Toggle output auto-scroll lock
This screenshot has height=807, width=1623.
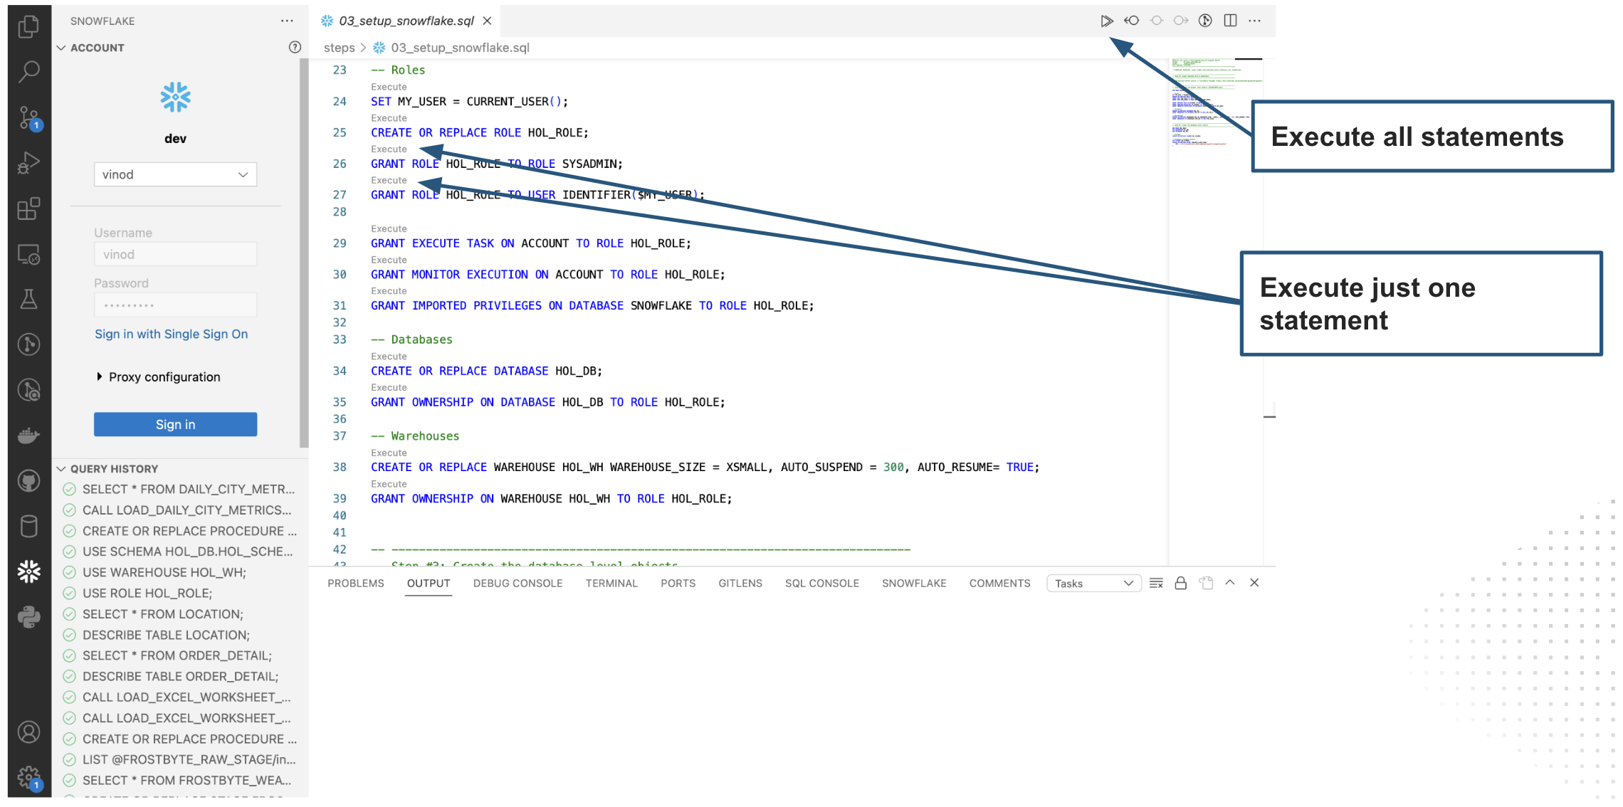[x=1181, y=583]
